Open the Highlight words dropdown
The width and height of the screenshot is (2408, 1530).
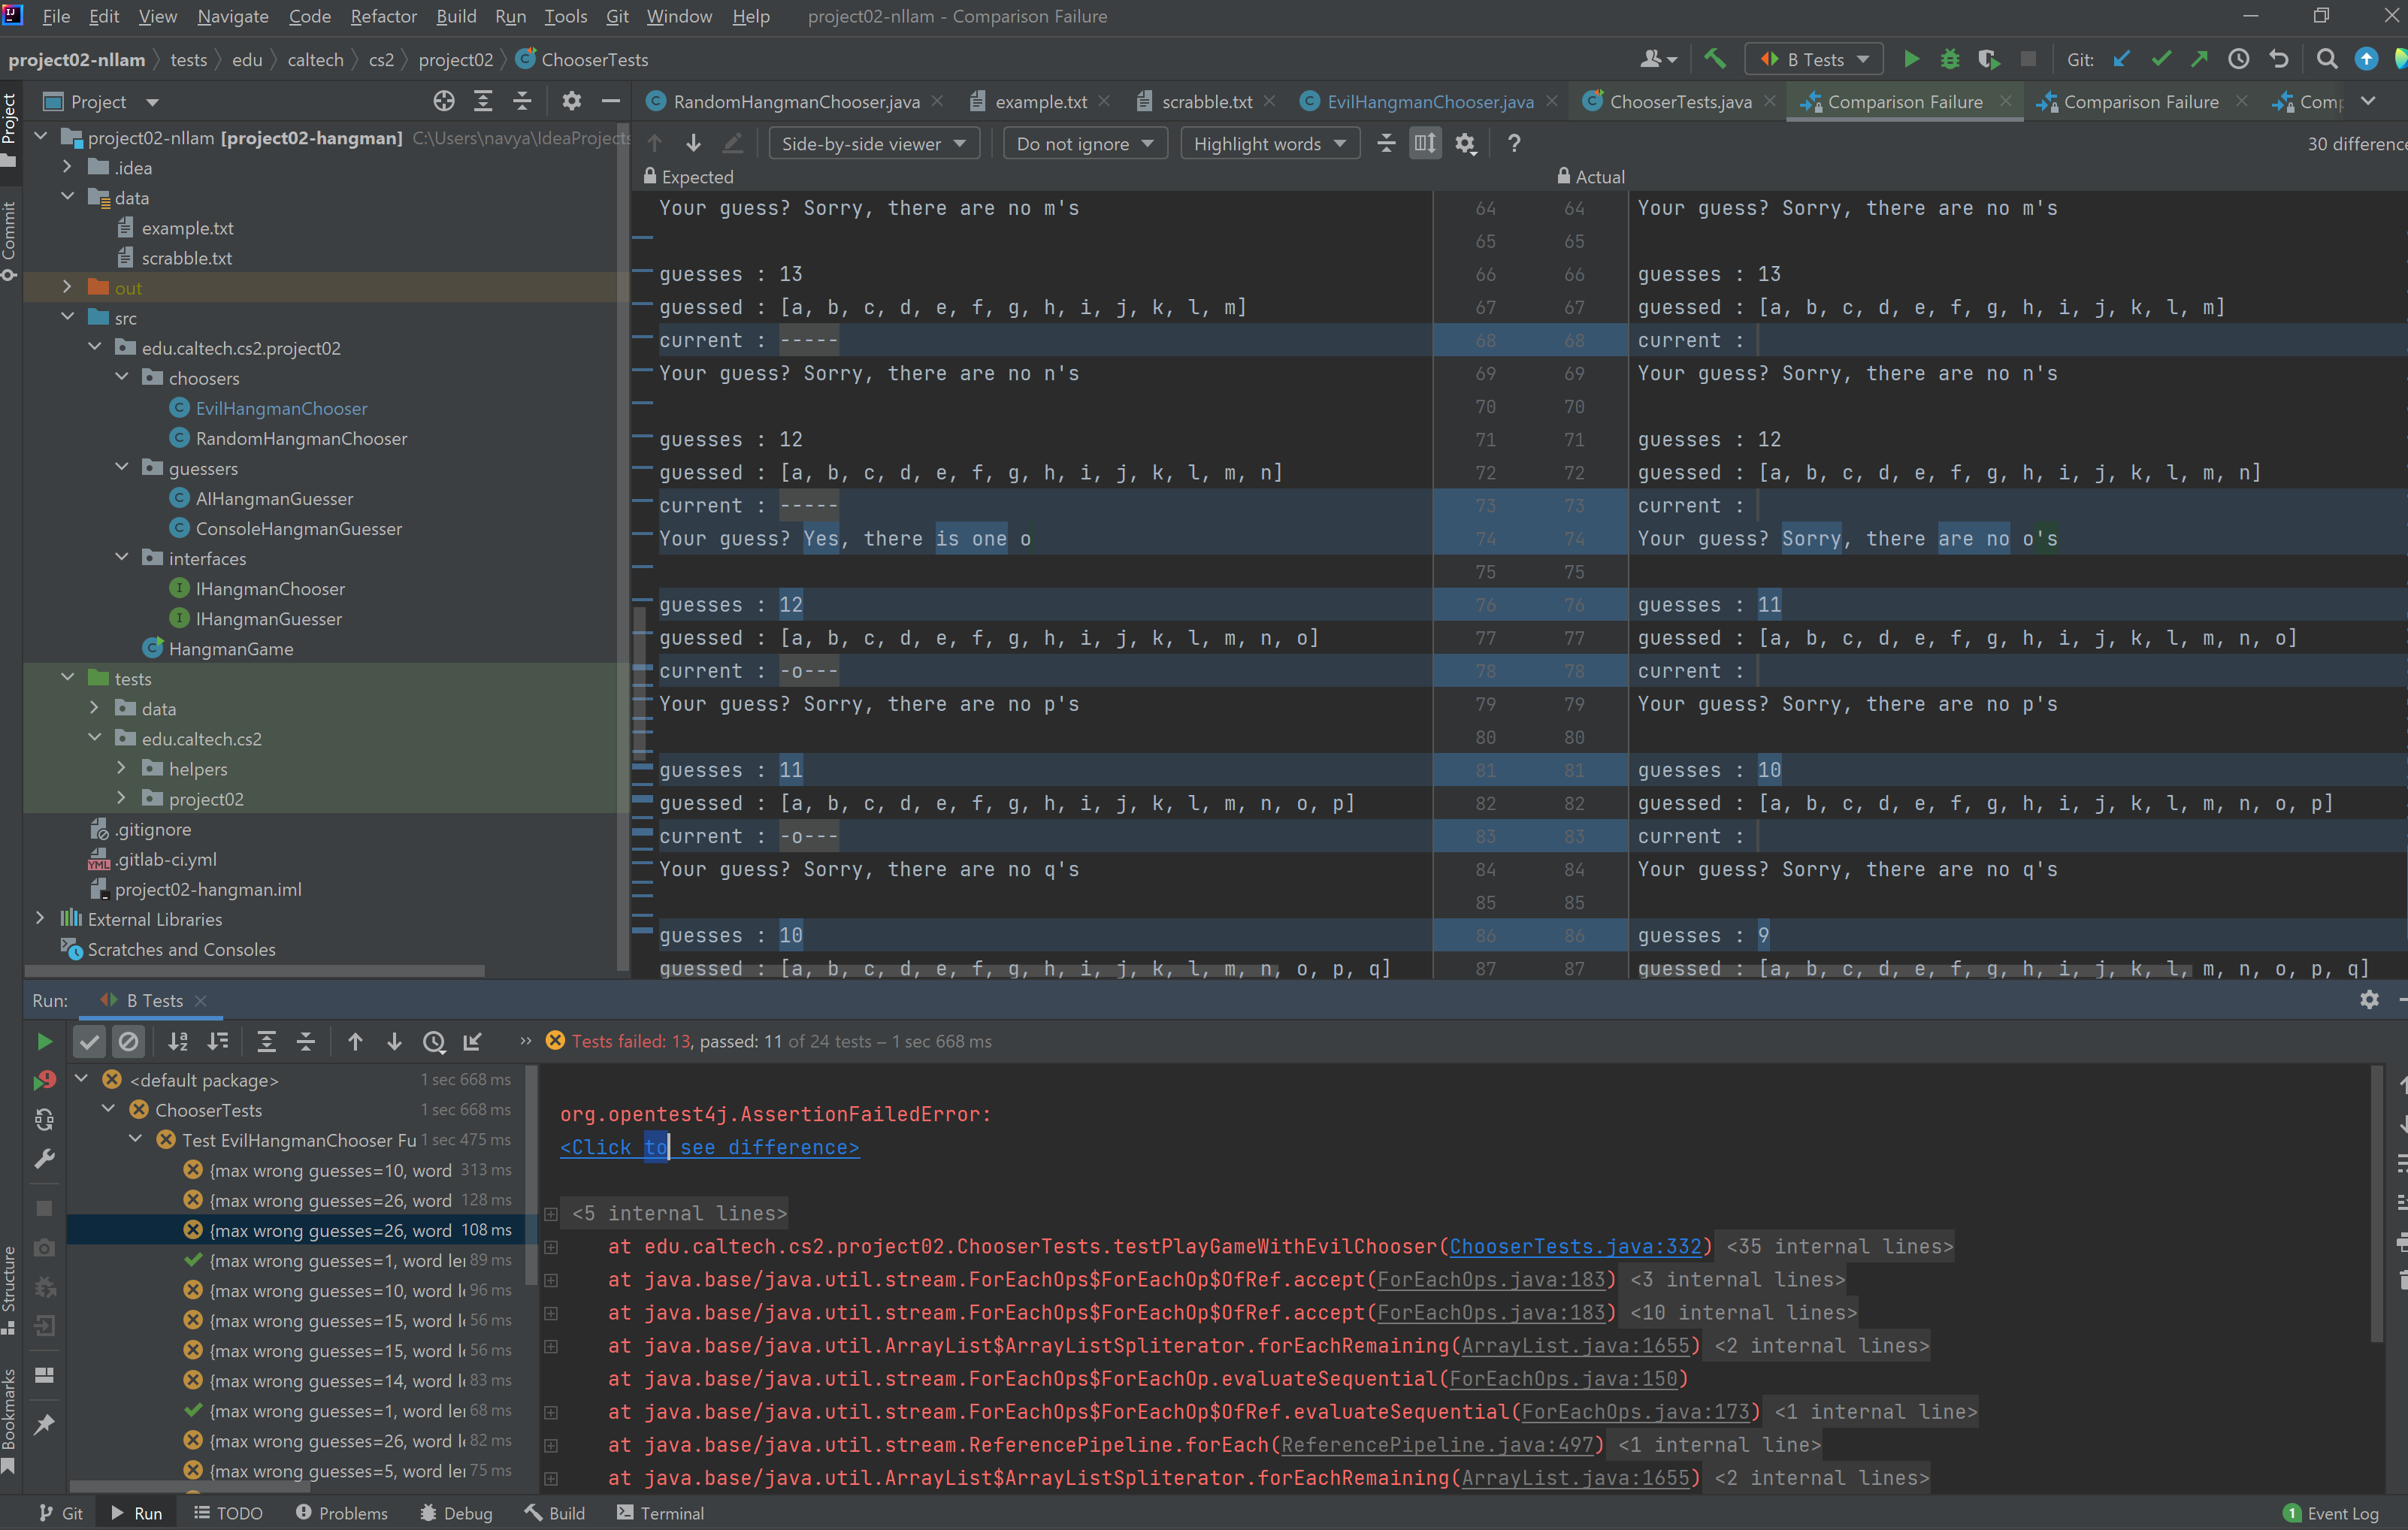click(x=1269, y=144)
